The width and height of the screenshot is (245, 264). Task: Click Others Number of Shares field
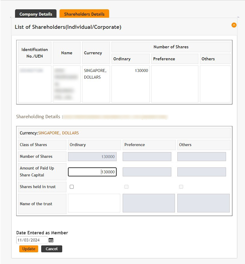pyautogui.click(x=201, y=157)
